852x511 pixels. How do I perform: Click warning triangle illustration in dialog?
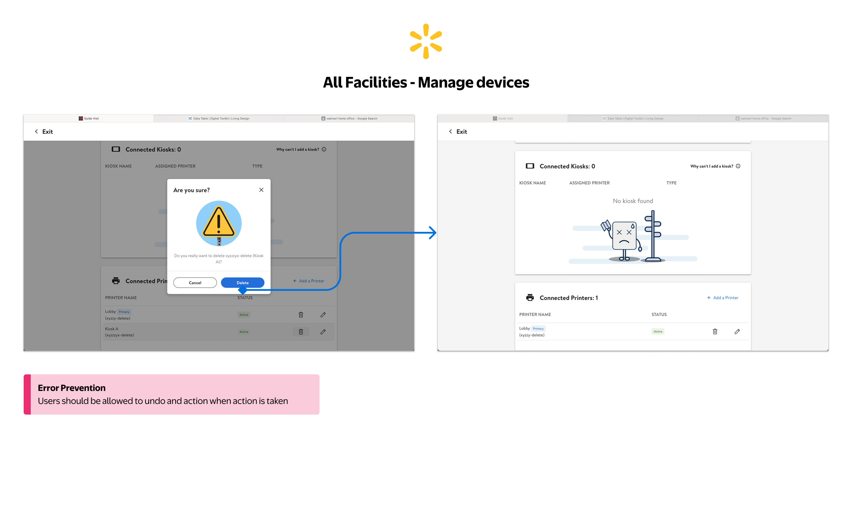click(x=219, y=224)
